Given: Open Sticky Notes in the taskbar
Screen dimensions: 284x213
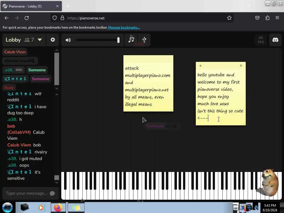Looking at the screenshot, I should click(x=76, y=207).
